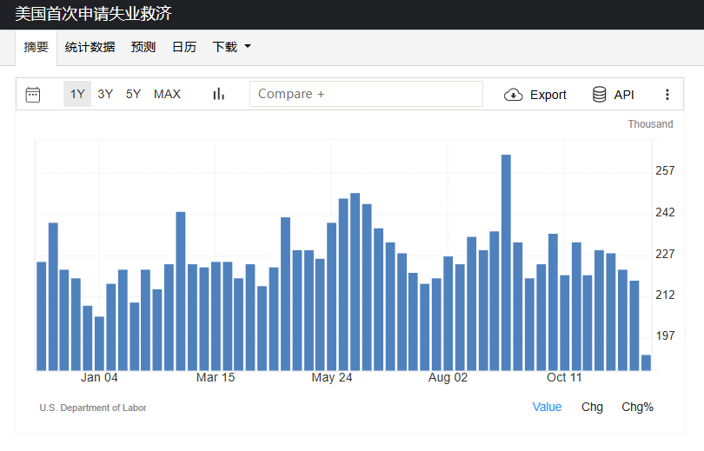Go to the 预测 tab

tap(143, 47)
